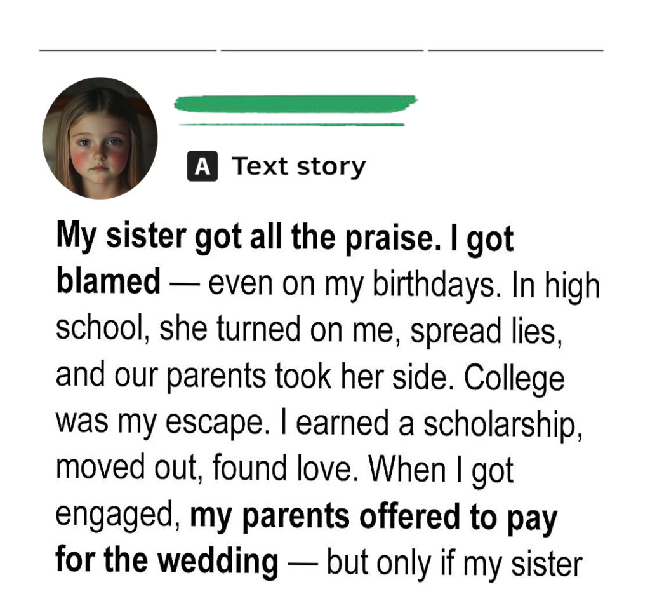Tap 'but only if my sister' text
The image size is (650, 589).
point(454,563)
